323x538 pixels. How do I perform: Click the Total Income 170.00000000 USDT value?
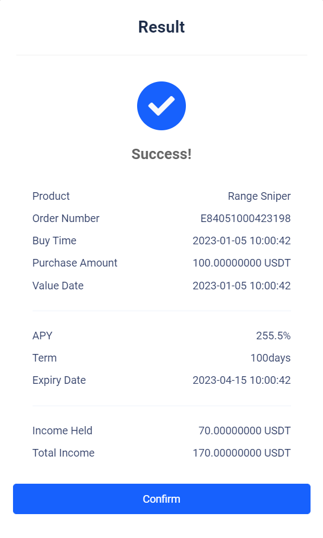(x=242, y=453)
